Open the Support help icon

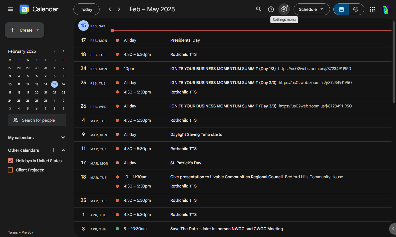[x=271, y=9]
